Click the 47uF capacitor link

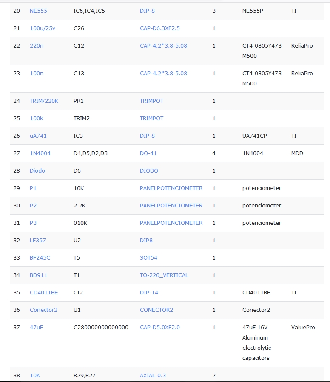coord(36,328)
